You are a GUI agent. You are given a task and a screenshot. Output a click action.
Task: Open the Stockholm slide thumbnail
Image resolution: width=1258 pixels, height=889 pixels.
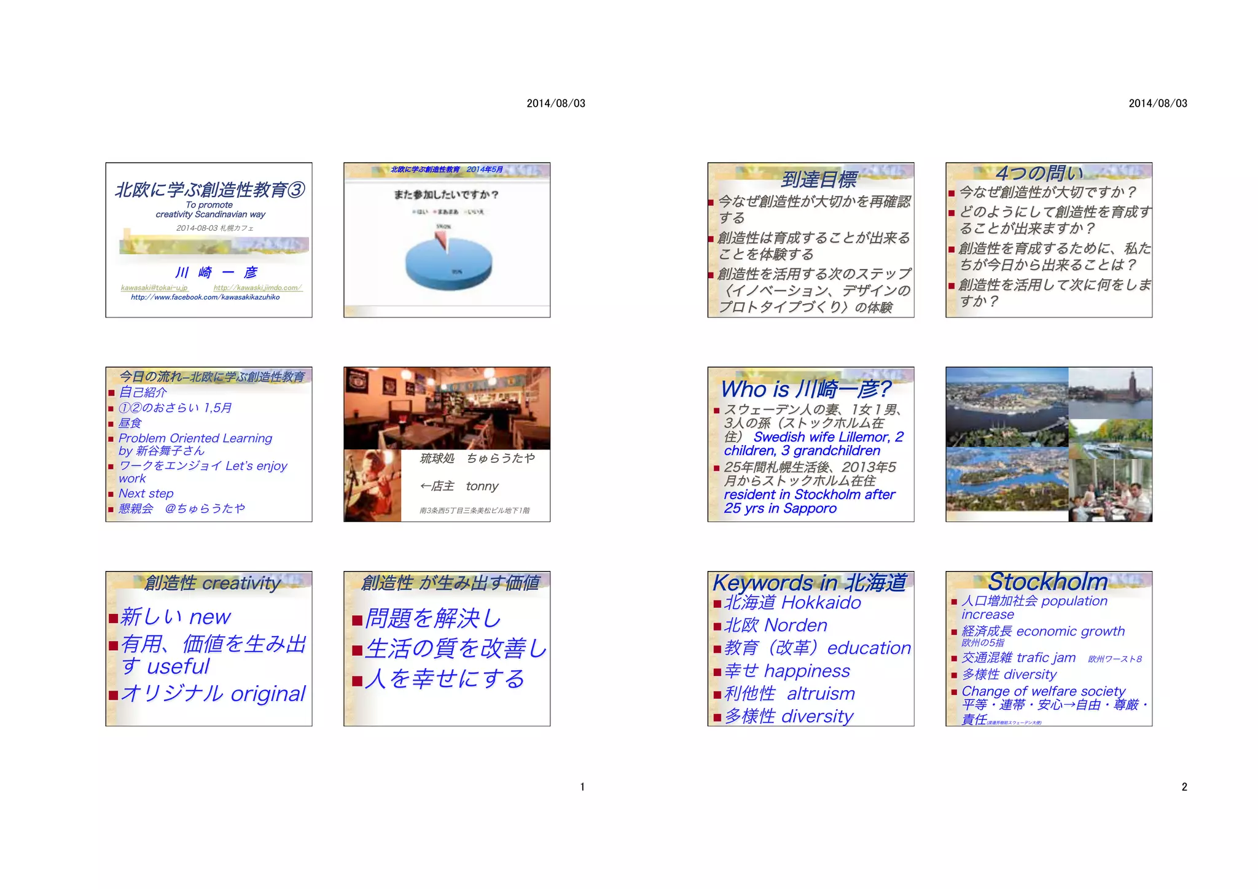(x=1049, y=649)
